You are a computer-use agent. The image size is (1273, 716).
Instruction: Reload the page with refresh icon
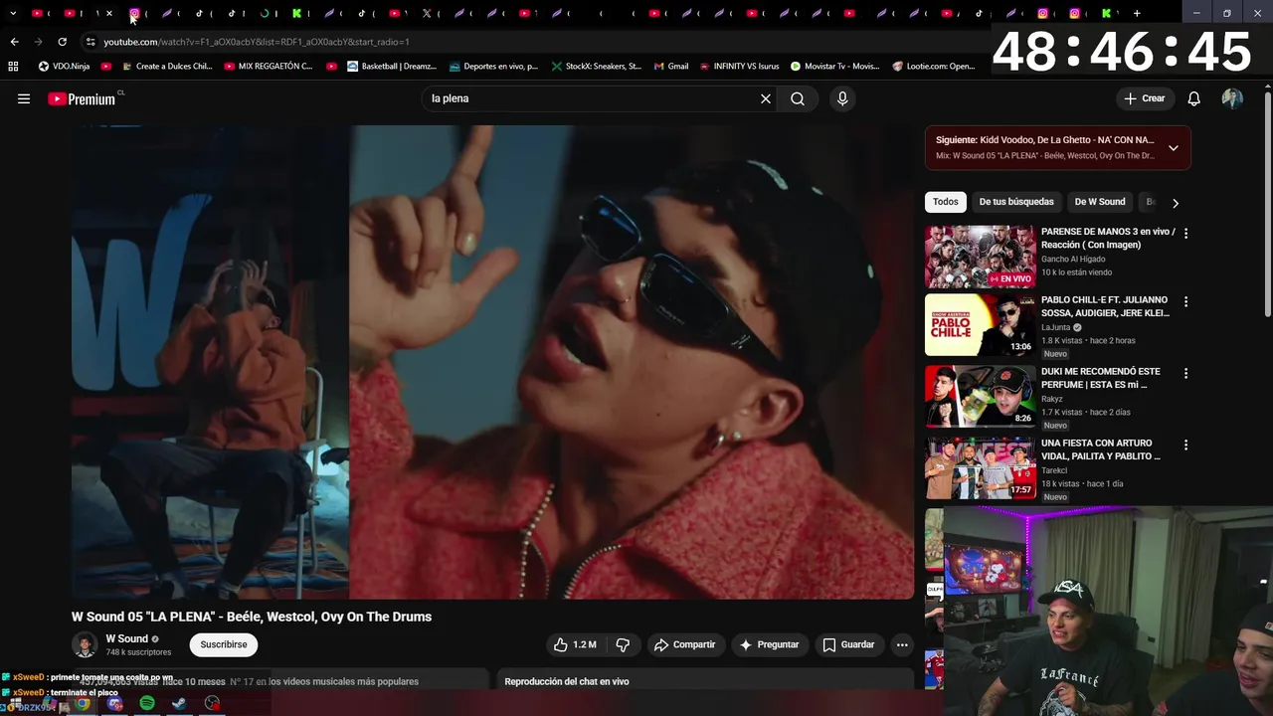[62, 42]
